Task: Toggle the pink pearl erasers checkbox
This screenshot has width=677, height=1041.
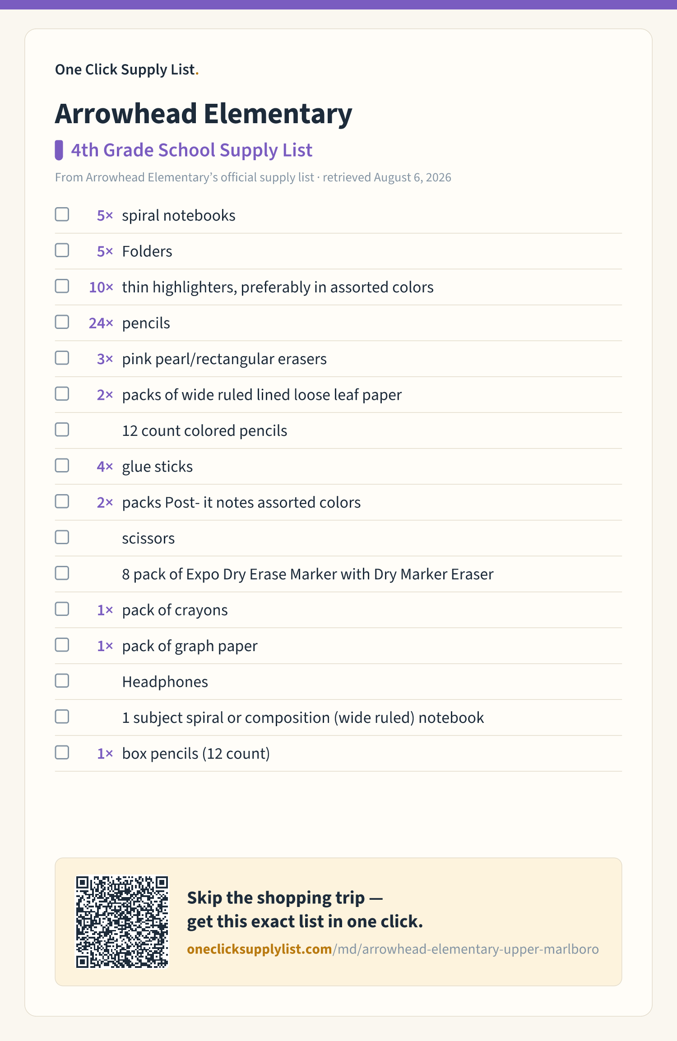Action: click(x=62, y=358)
